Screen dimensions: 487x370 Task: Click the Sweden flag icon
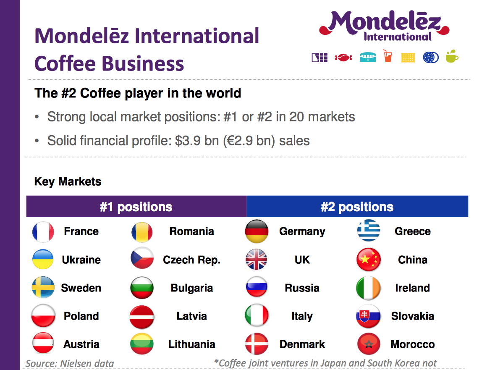point(43,288)
